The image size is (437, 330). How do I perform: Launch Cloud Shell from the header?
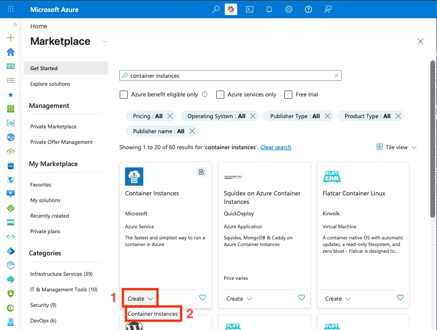pyautogui.click(x=250, y=9)
